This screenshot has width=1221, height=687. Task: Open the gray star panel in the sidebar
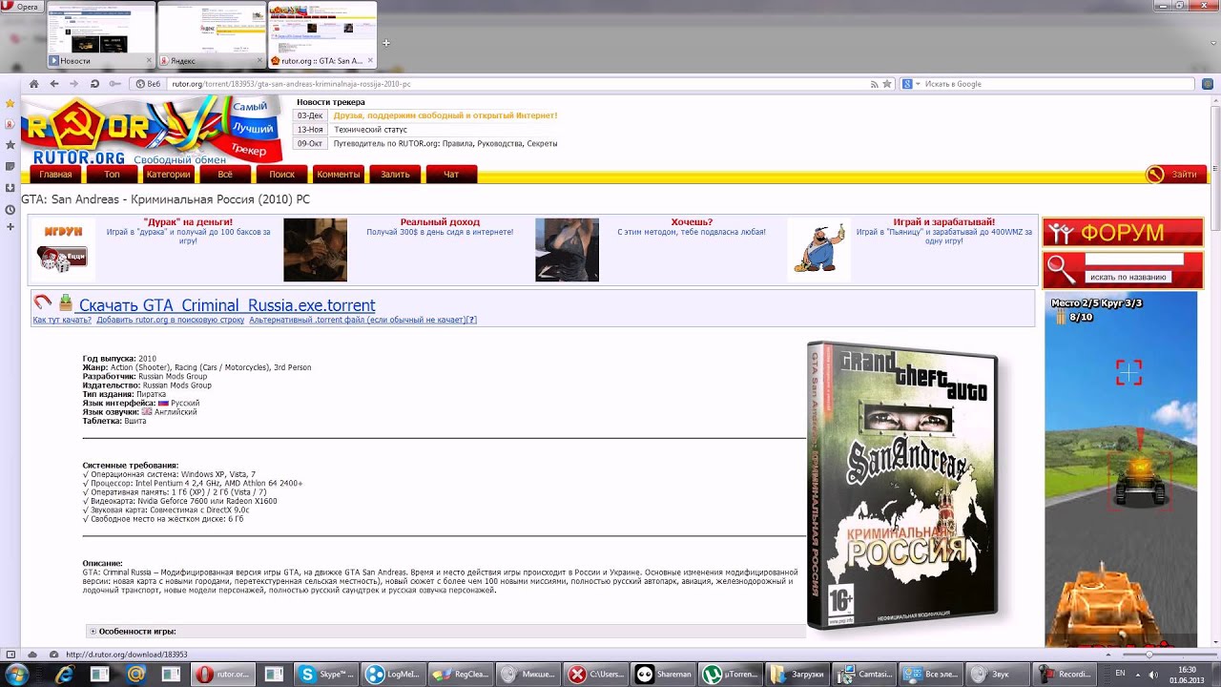pos(10,145)
